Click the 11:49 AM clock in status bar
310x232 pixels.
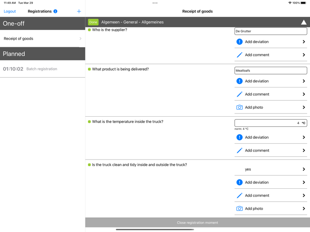10,3
